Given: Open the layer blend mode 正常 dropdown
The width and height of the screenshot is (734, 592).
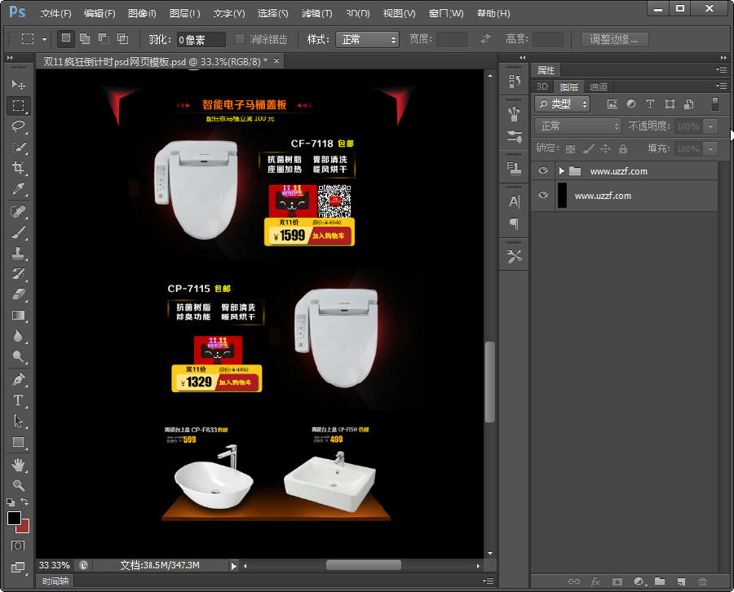Looking at the screenshot, I should [578, 126].
